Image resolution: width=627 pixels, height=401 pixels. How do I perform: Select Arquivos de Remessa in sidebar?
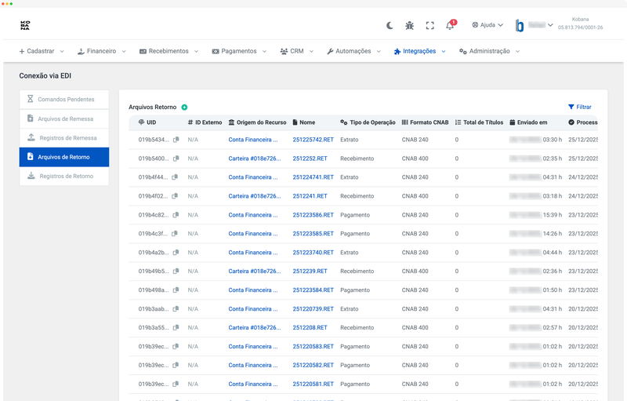click(65, 118)
